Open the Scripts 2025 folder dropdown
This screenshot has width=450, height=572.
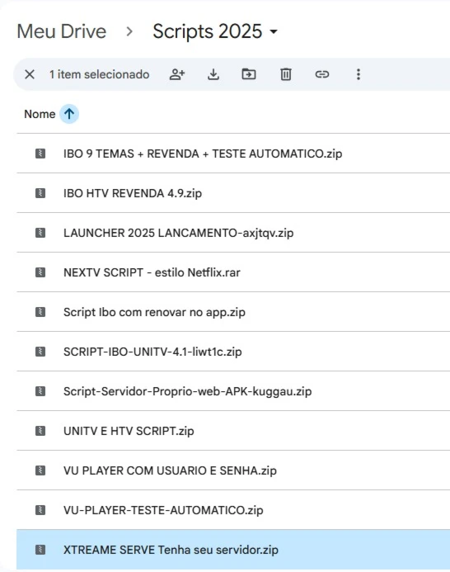(x=215, y=31)
